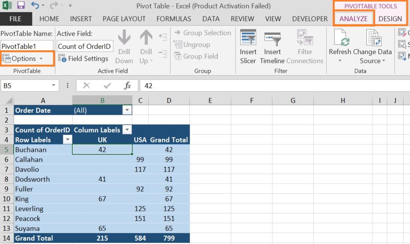
Task: Click inside the PivotTable Name field
Action: click(26, 46)
